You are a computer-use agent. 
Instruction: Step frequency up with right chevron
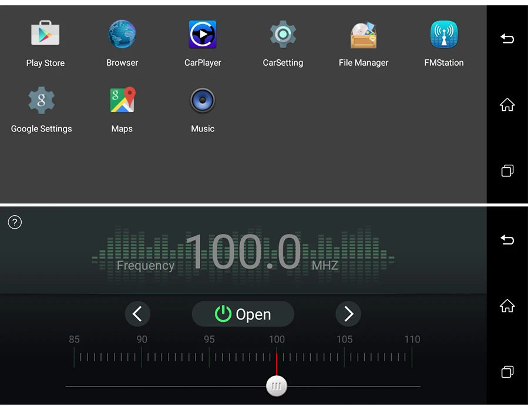coord(348,314)
